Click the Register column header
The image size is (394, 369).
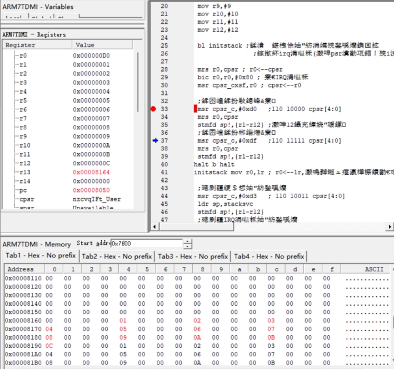coord(37,45)
